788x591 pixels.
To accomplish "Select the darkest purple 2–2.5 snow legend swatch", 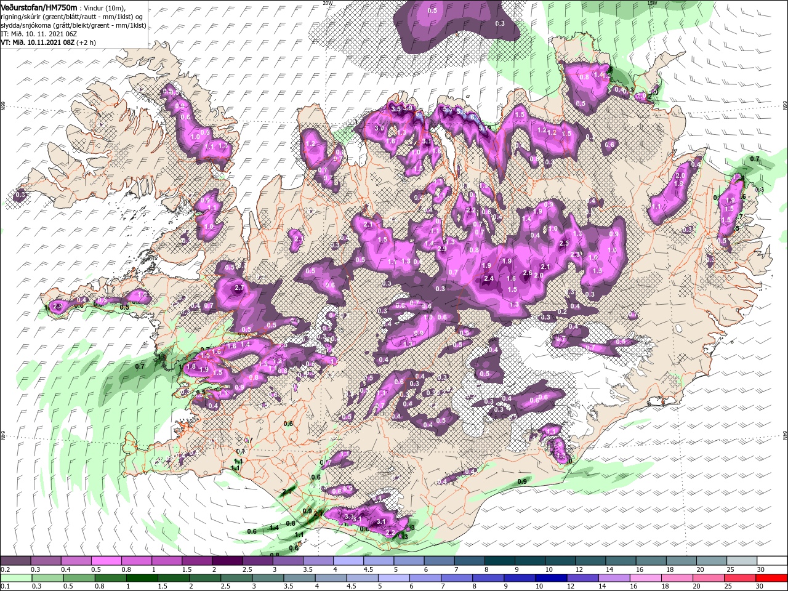I will [227, 561].
